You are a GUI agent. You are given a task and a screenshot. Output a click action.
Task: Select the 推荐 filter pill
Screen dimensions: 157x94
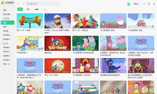[20, 9]
